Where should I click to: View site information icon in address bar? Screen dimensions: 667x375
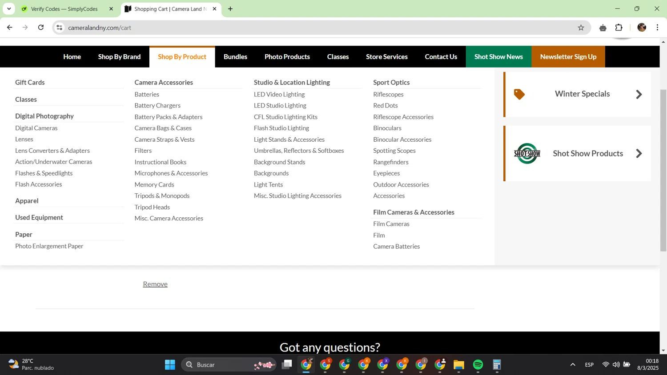[x=59, y=28]
